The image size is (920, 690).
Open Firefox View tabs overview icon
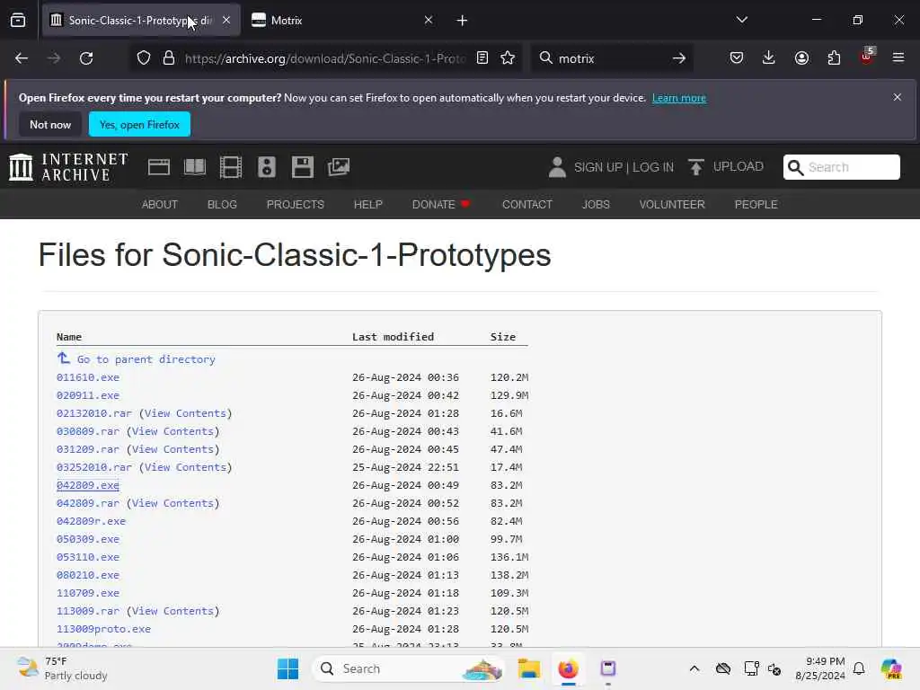[x=18, y=21]
